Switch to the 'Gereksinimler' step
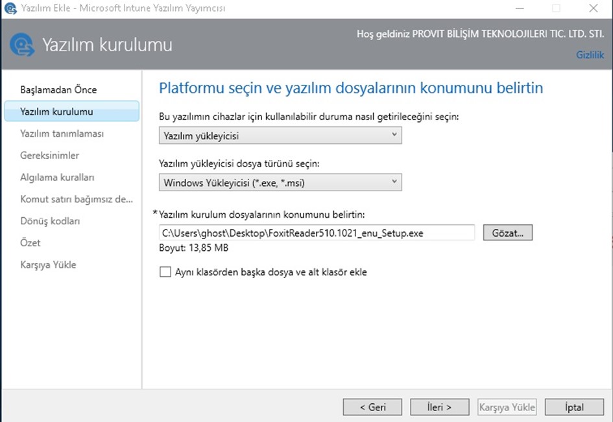The height and width of the screenshot is (422, 613). 49,156
